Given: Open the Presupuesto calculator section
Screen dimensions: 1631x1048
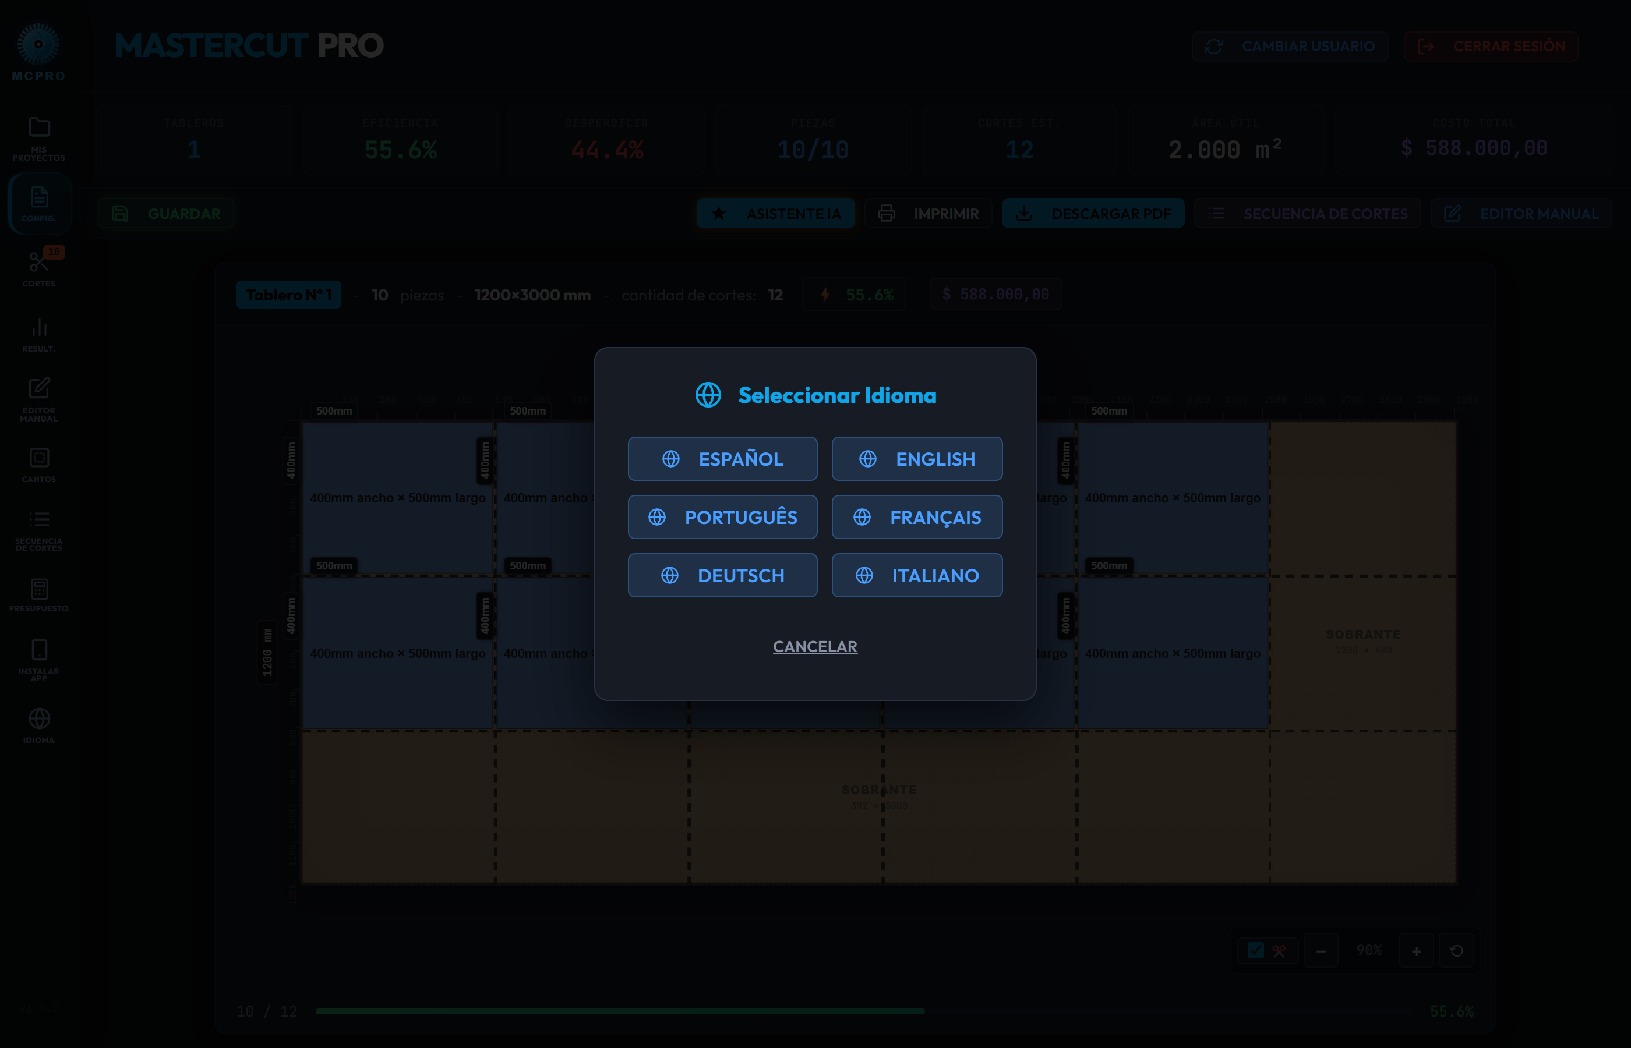Looking at the screenshot, I should (x=39, y=595).
